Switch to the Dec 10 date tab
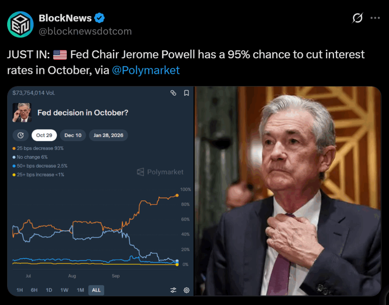Screen dimensions: 389x305 [x=73, y=135]
